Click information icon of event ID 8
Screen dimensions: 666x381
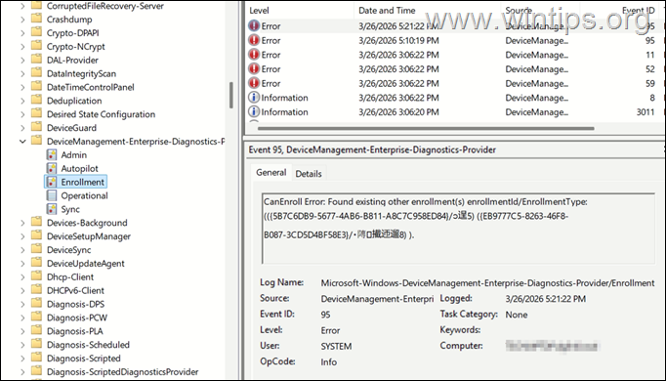tap(254, 98)
